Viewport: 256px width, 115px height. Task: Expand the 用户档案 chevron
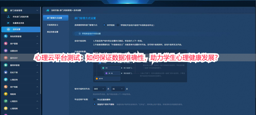(37, 87)
